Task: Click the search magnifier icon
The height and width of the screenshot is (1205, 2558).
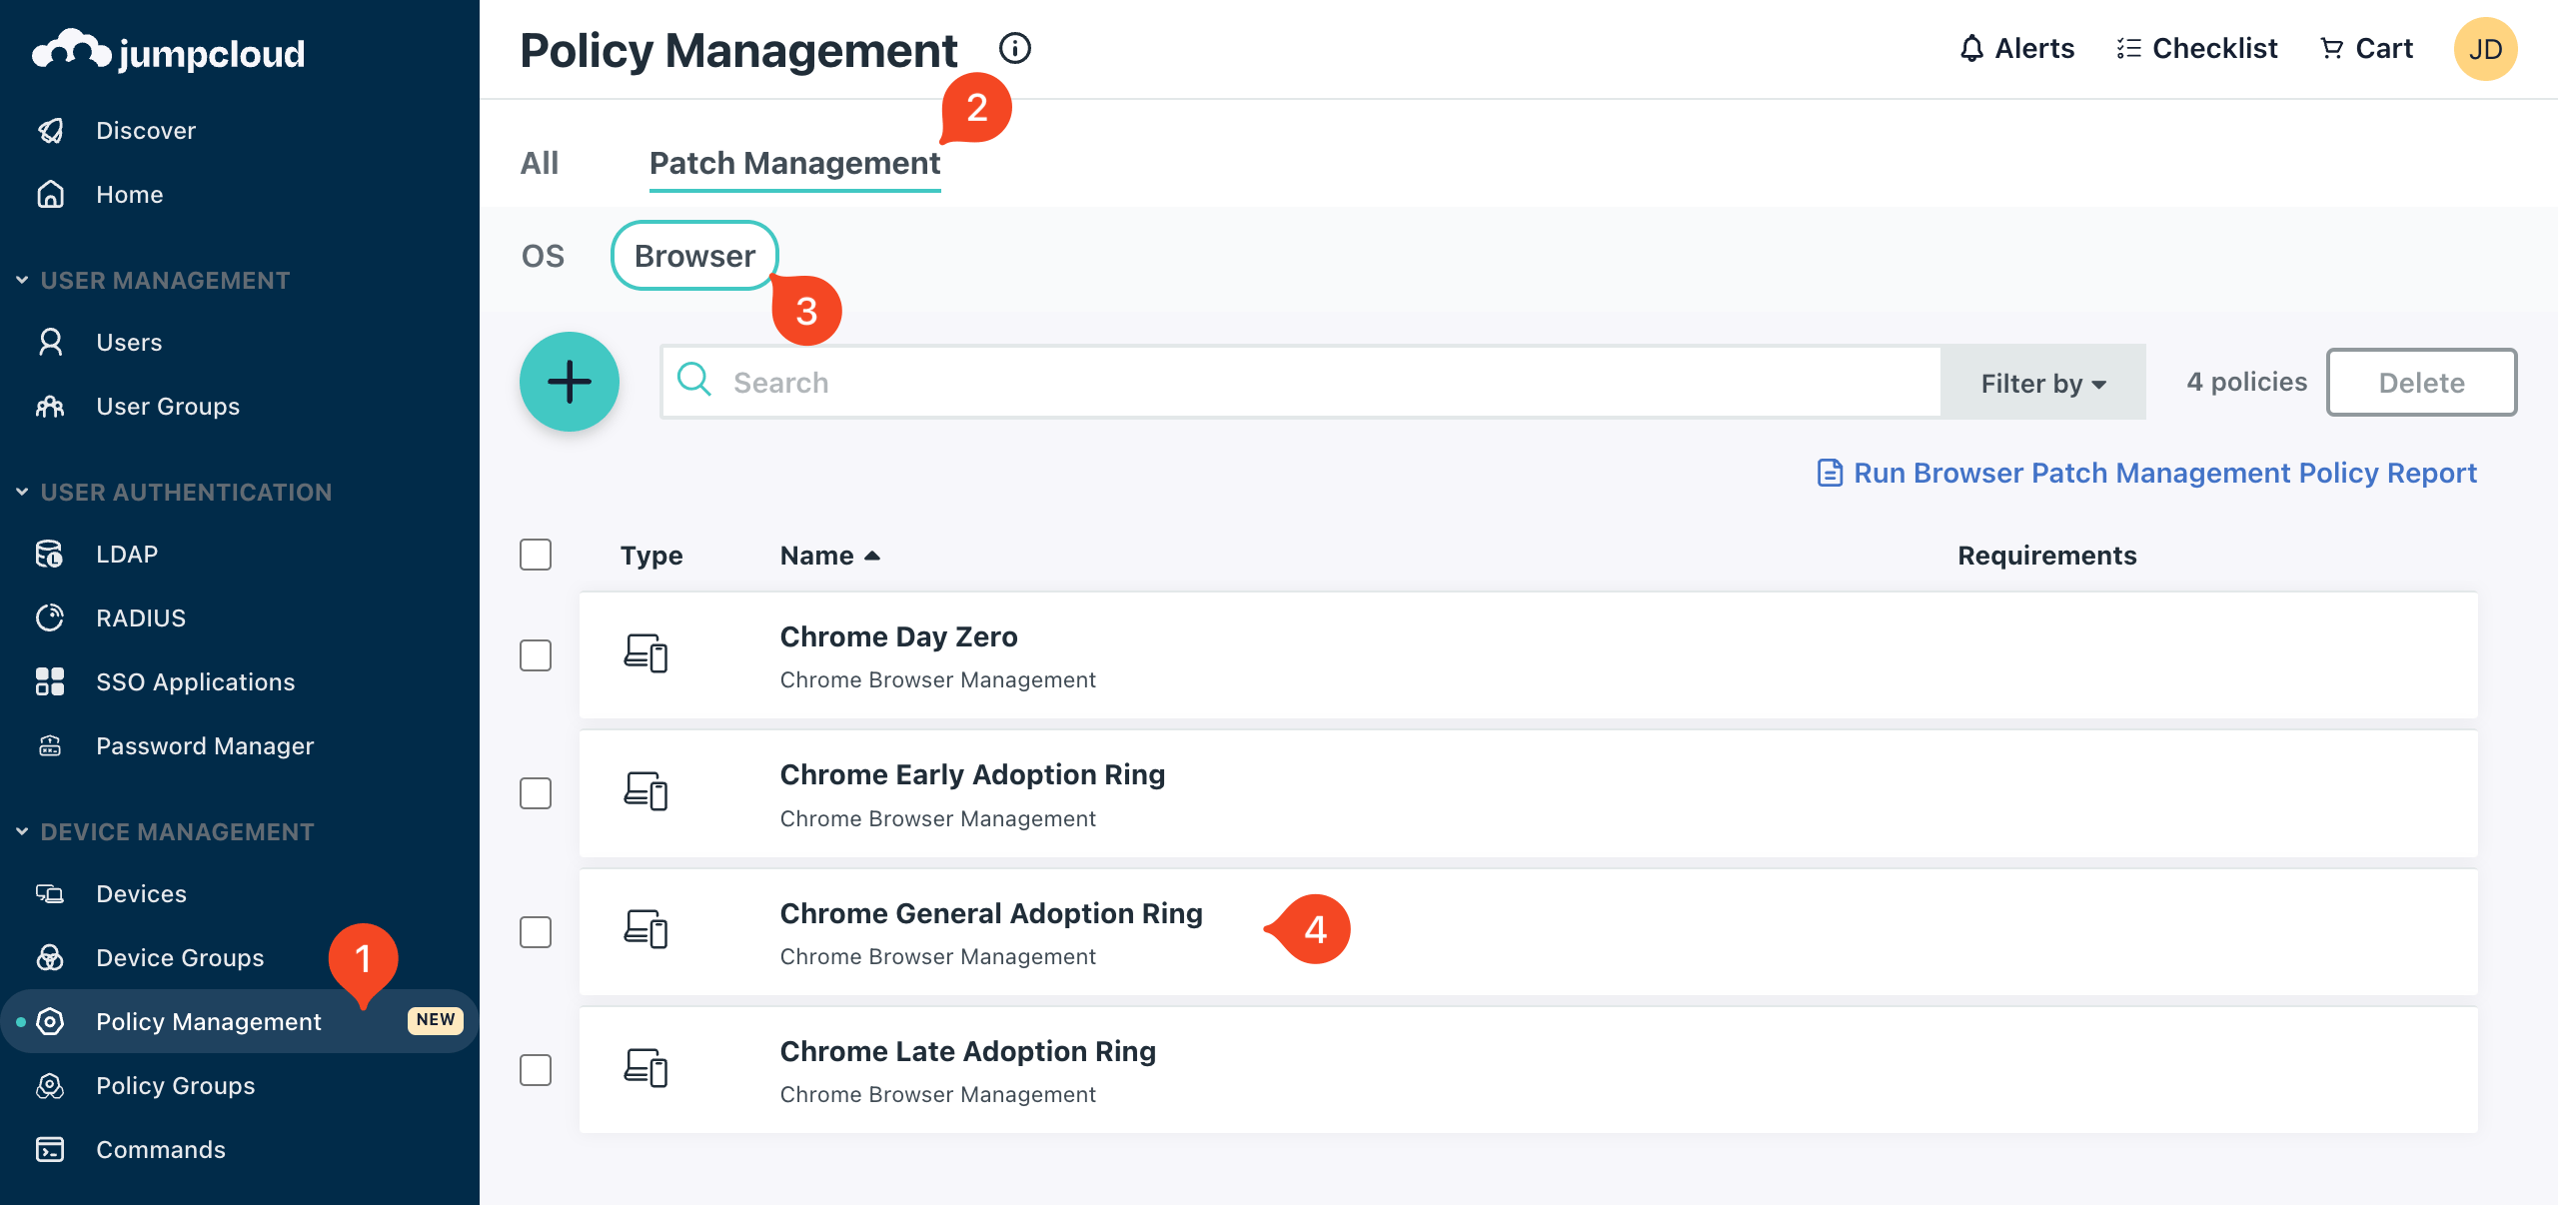Action: click(694, 381)
